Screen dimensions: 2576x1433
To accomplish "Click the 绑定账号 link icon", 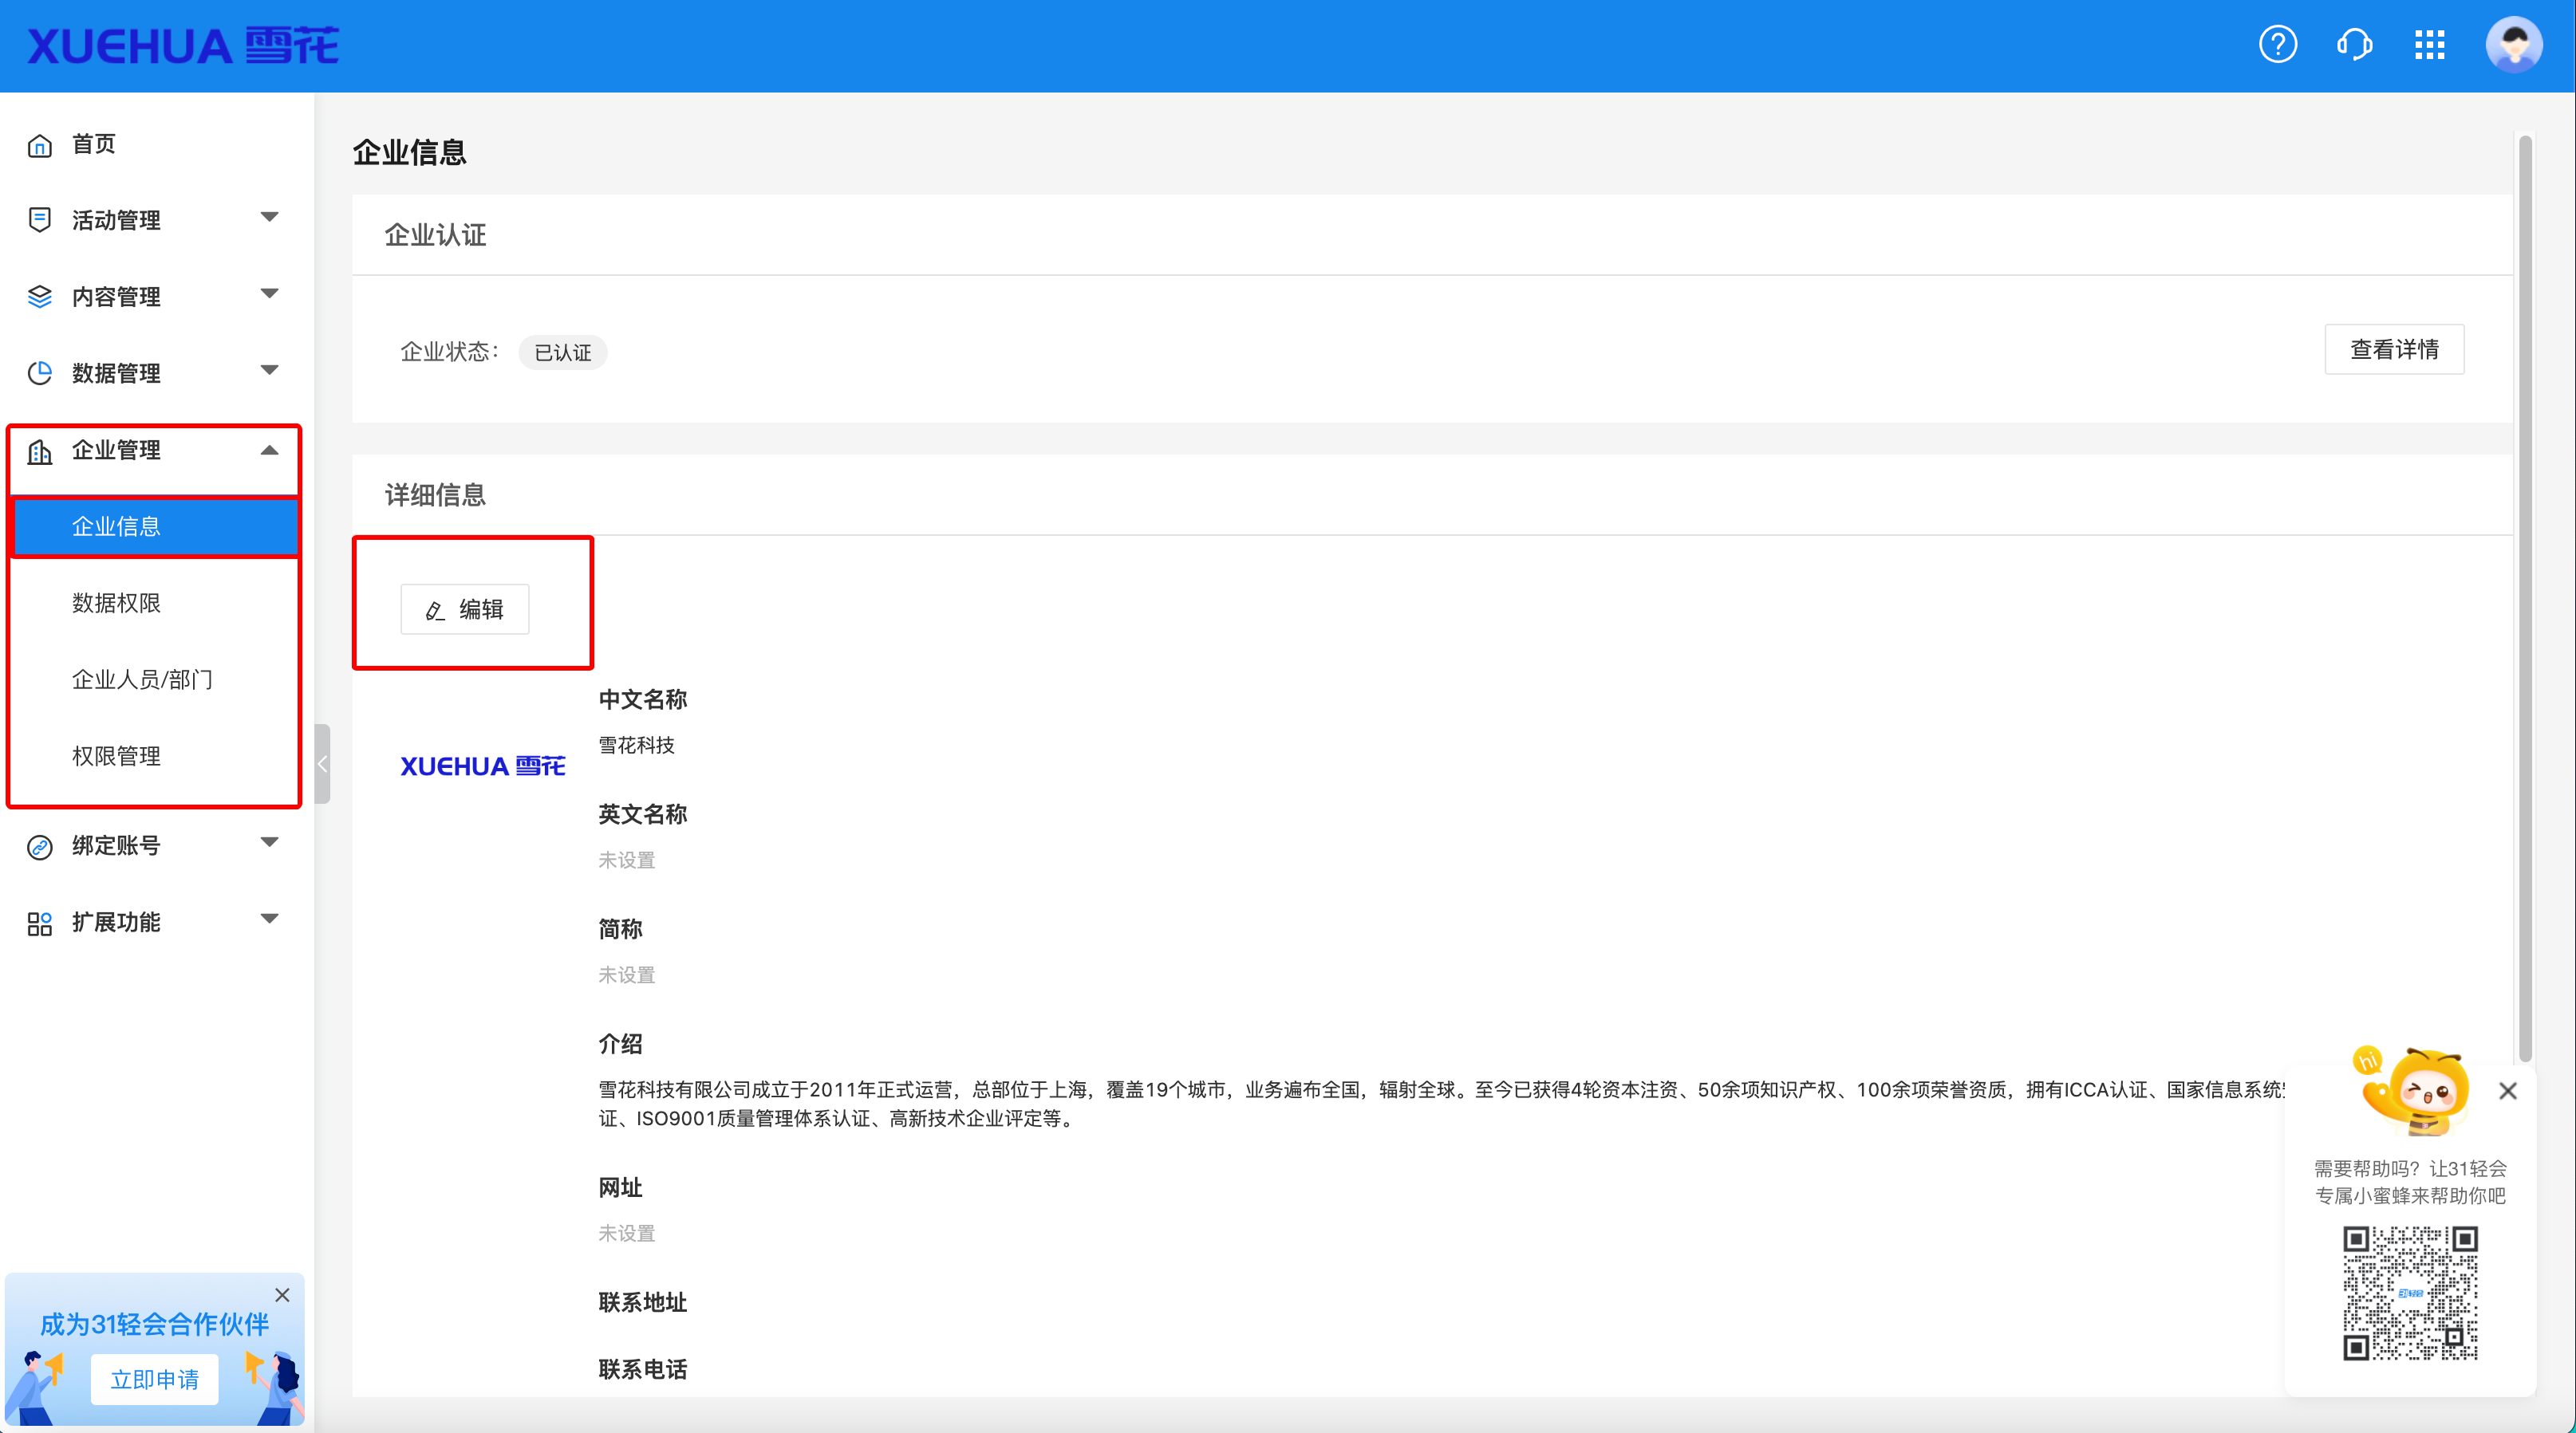I will pyautogui.click(x=40, y=846).
